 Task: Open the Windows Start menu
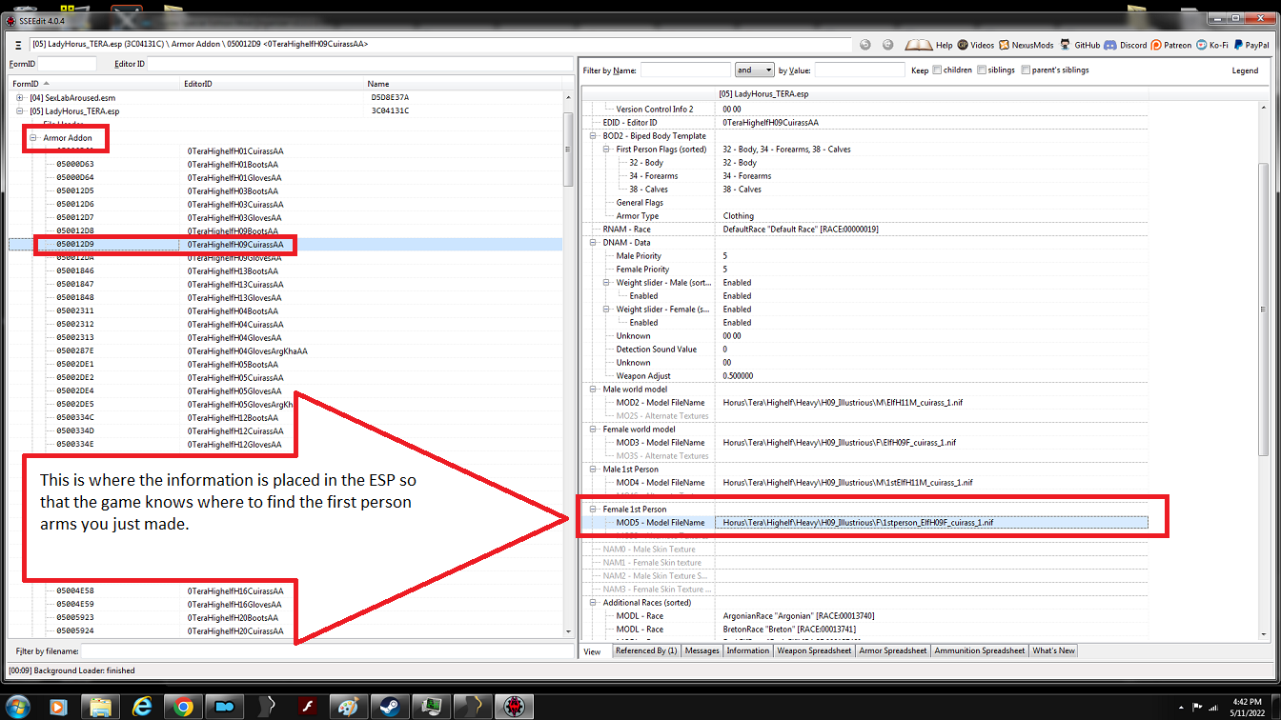(17, 706)
